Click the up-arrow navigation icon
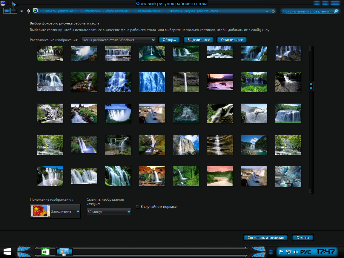Screen dimensions: 344x258 pos(28,11)
